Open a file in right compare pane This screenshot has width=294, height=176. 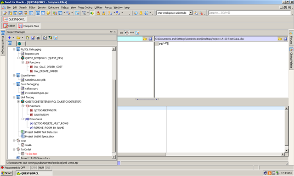280,39
